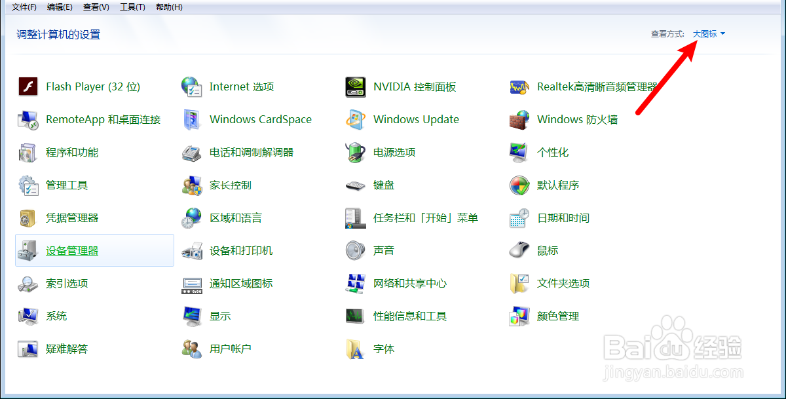This screenshot has width=786, height=399.
Task: Open the 程序和功能 icon
Action: [28, 152]
